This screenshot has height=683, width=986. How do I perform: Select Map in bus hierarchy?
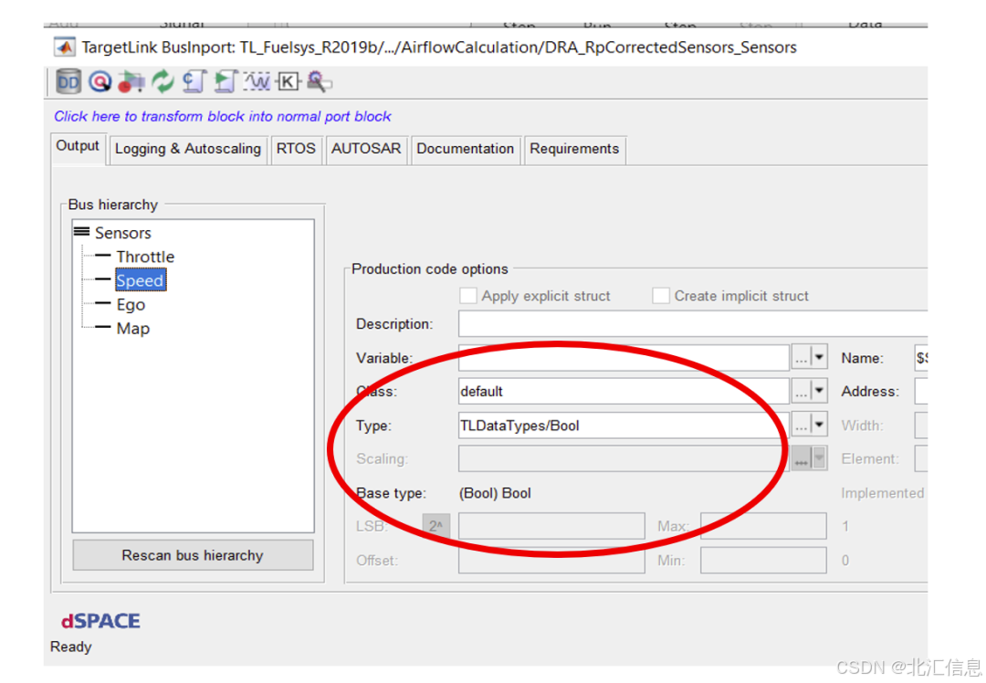click(132, 329)
